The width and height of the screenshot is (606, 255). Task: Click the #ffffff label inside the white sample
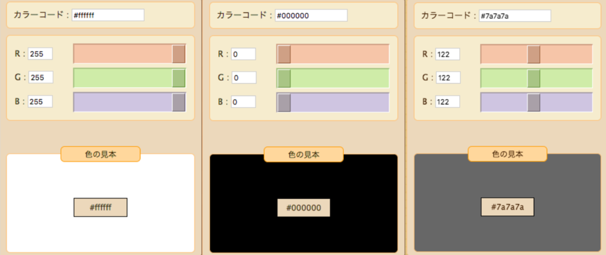101,207
